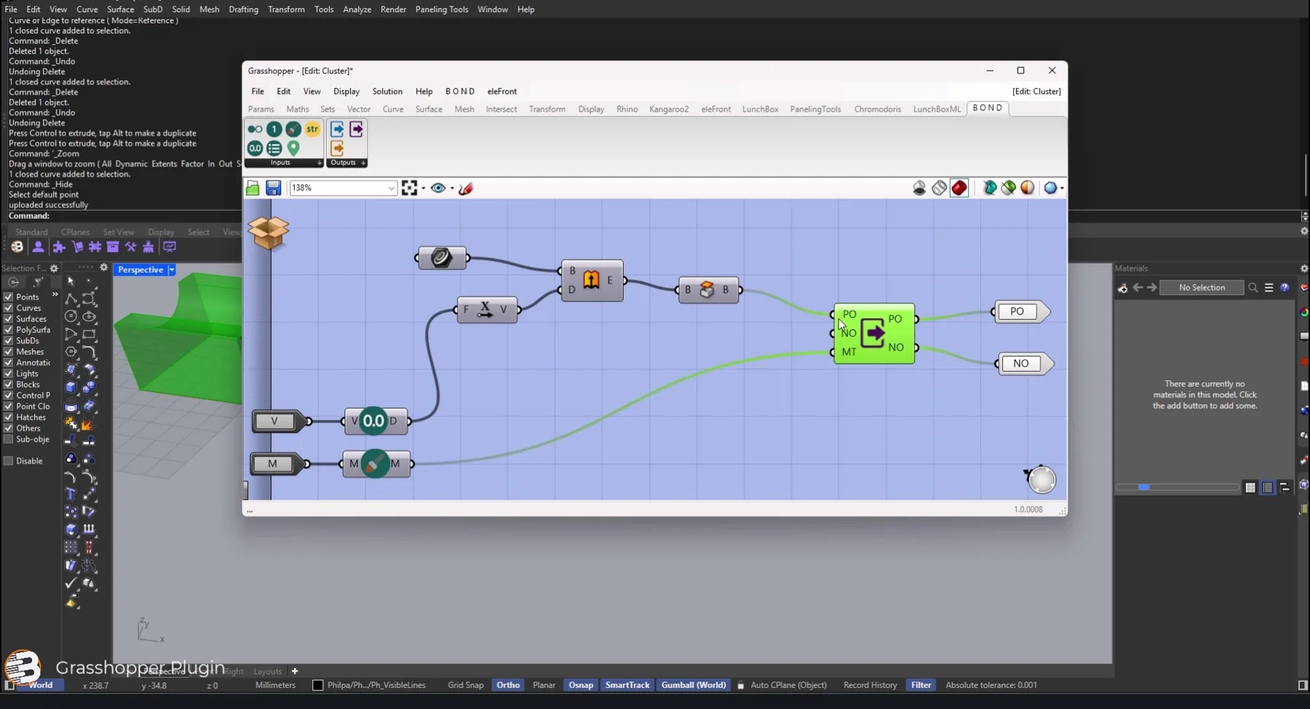Uncheck the Hatches selection filter
The width and height of the screenshot is (1310, 709).
coord(8,417)
